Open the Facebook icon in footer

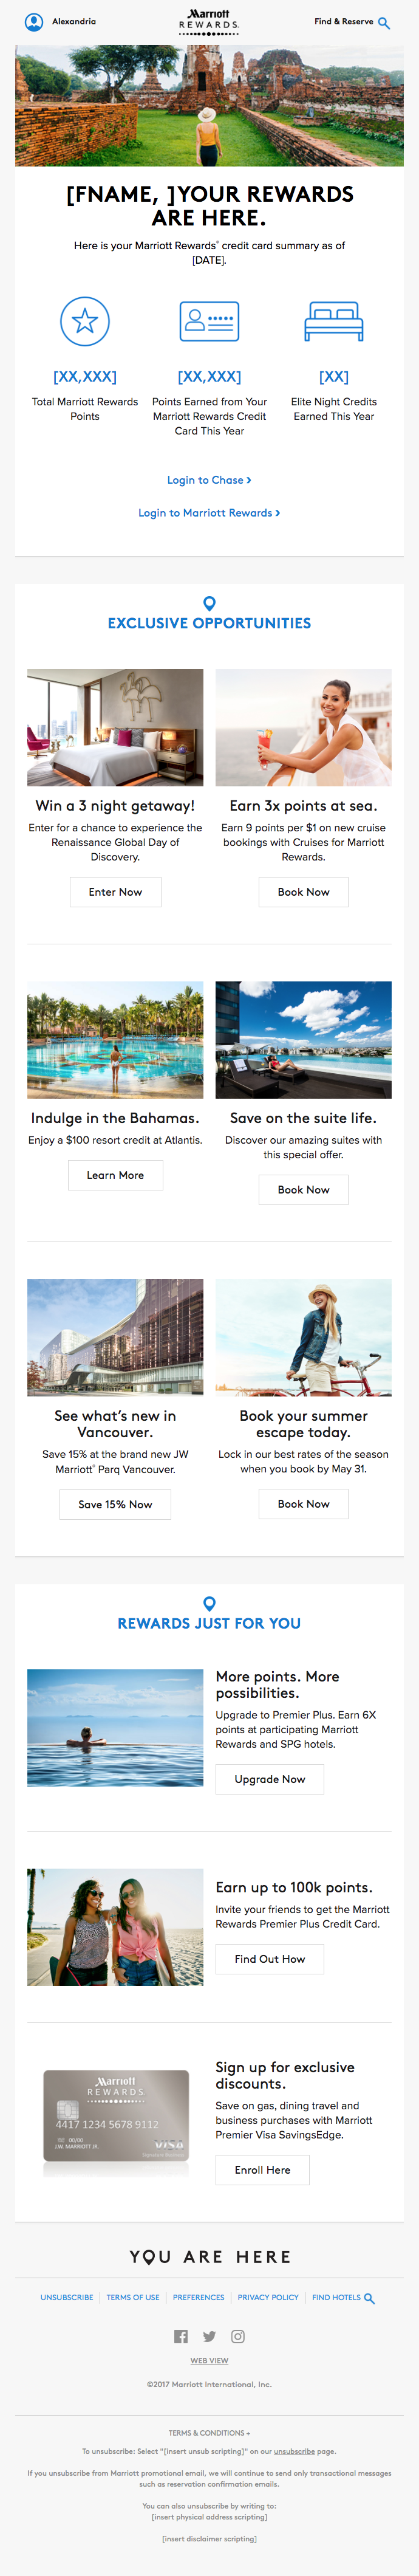tap(181, 2336)
